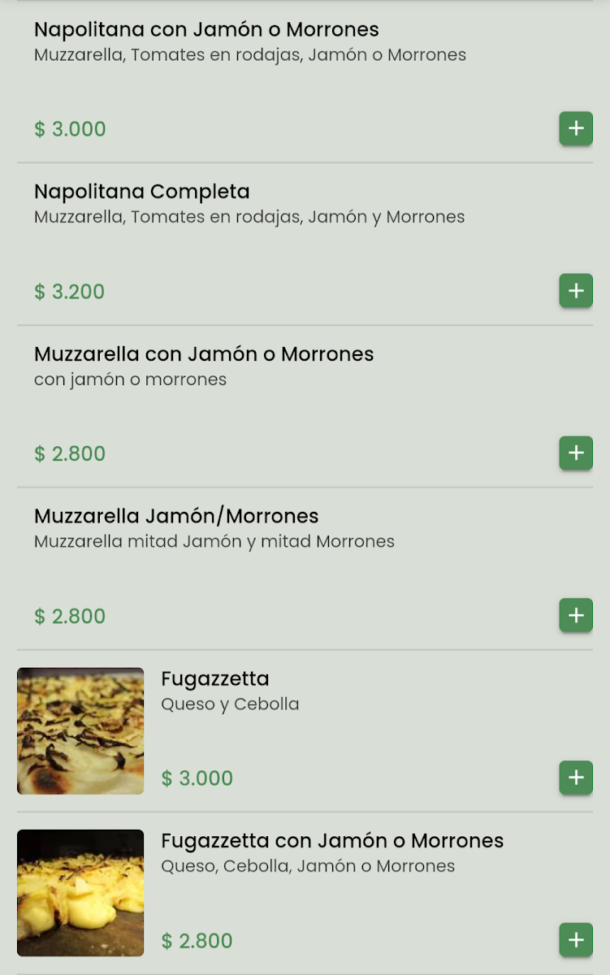Click the Napolitana Completa ingredients description

point(249,217)
